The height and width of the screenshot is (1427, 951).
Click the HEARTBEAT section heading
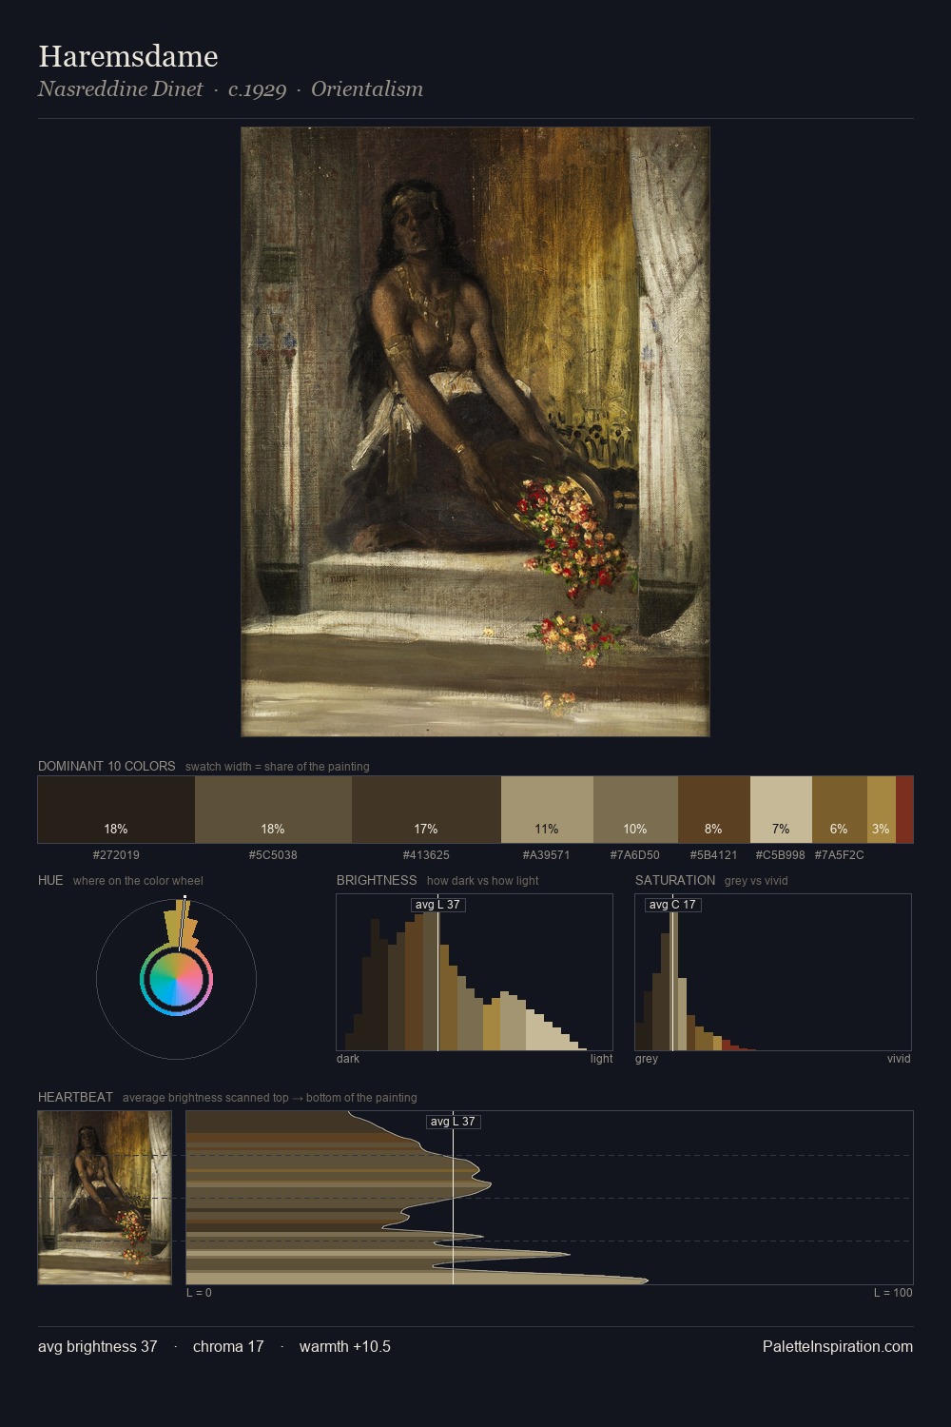75,1097
